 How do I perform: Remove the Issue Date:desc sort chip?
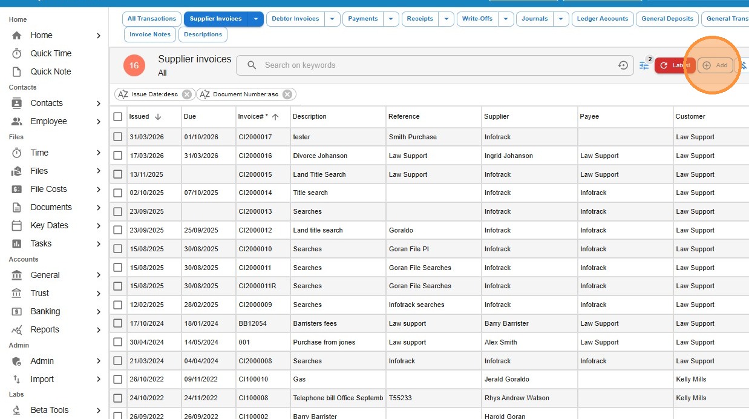pos(187,94)
